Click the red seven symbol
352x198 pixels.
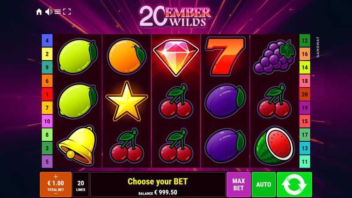[x=225, y=56]
